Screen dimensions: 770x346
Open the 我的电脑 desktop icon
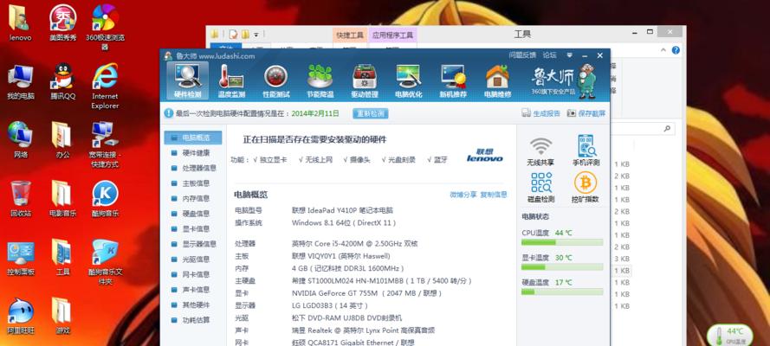(x=21, y=82)
